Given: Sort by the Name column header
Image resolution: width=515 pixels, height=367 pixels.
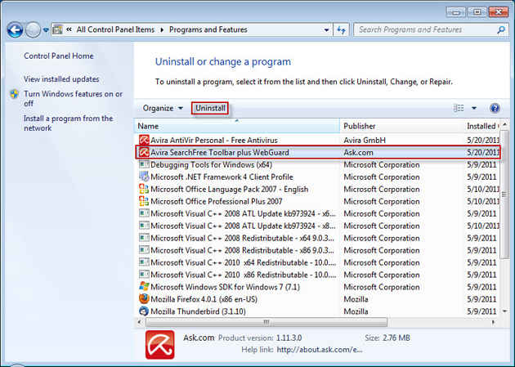Looking at the screenshot, I should [x=237, y=126].
